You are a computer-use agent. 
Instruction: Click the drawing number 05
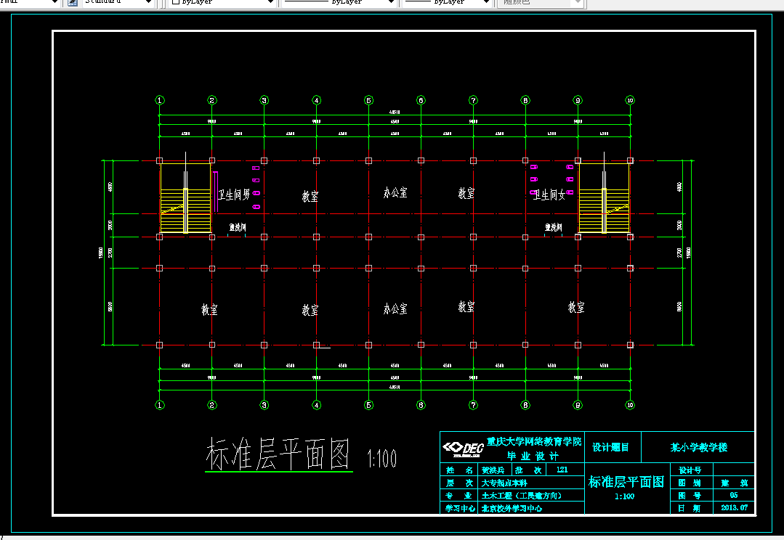pyautogui.click(x=733, y=495)
